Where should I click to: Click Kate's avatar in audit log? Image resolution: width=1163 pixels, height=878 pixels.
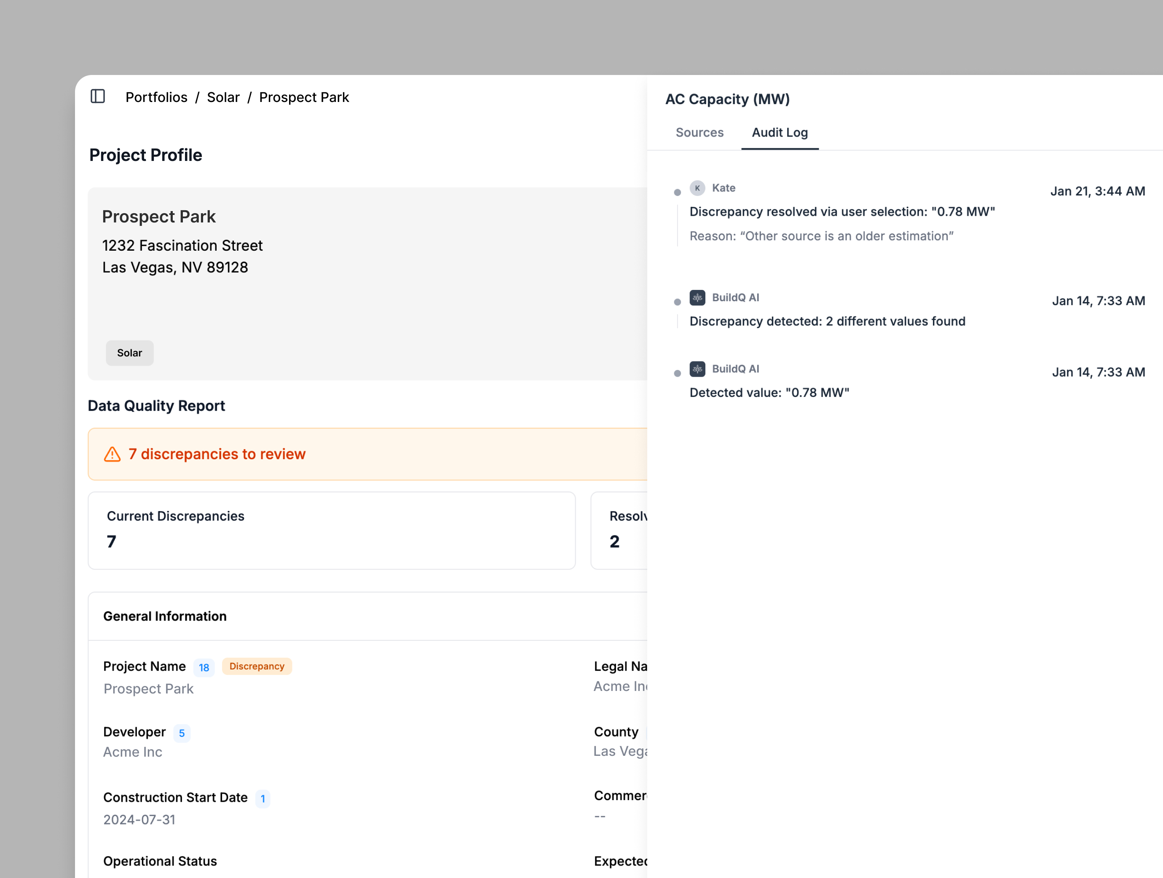coord(697,188)
